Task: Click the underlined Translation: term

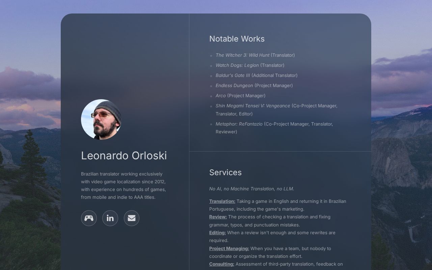Action: click(x=222, y=201)
